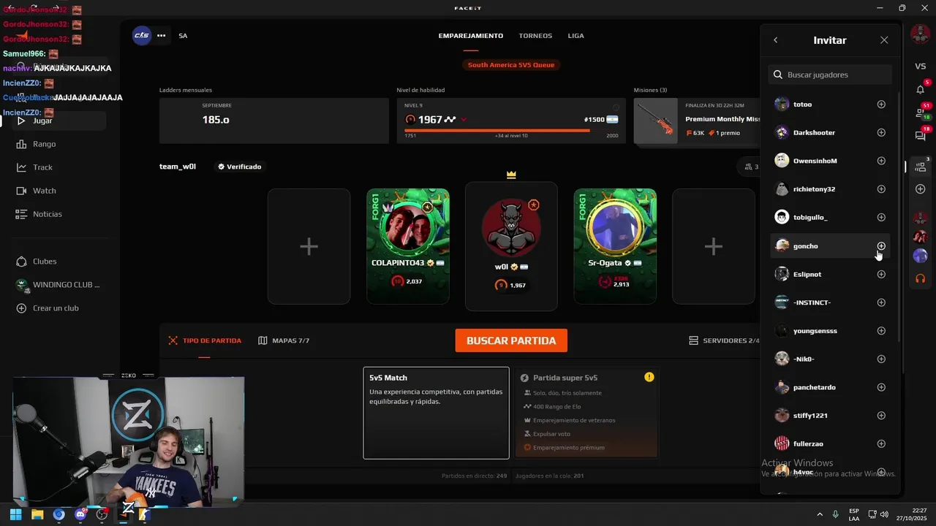Invite richietony32 with the plus icon

[x=881, y=189]
